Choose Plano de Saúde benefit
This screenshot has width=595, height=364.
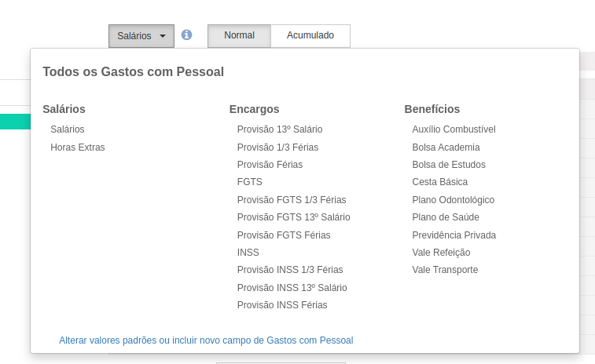[446, 217]
